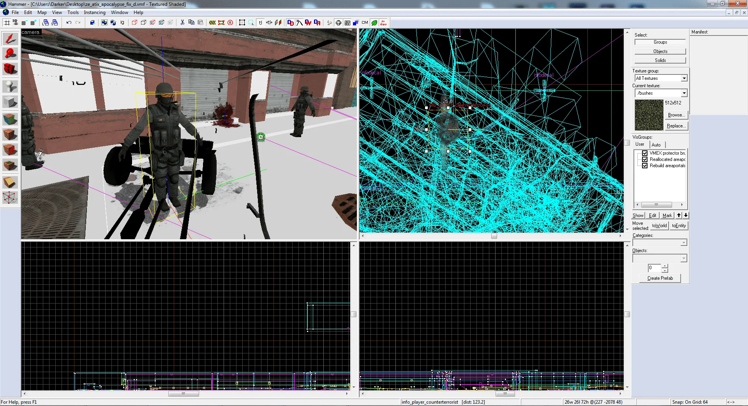Toggle select-by-Objects mode

pyautogui.click(x=660, y=51)
